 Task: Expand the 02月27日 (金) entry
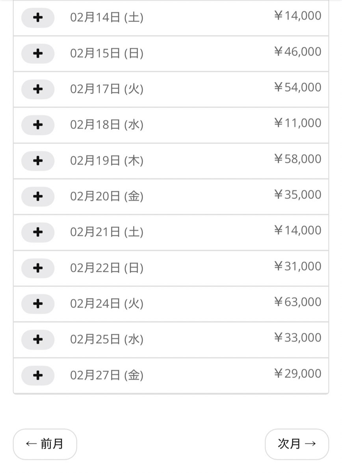coord(38,375)
